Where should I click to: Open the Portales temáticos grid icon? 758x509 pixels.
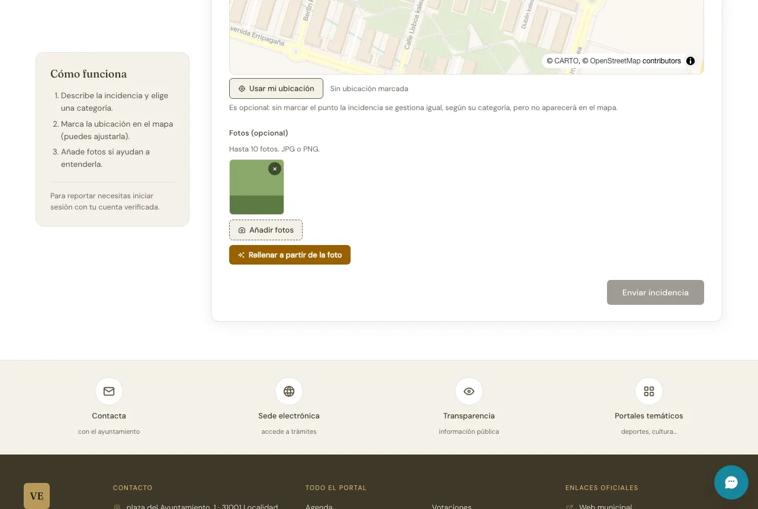coord(649,391)
